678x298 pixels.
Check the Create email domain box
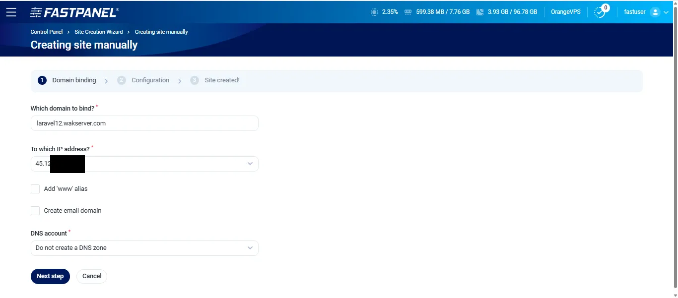[x=35, y=211]
